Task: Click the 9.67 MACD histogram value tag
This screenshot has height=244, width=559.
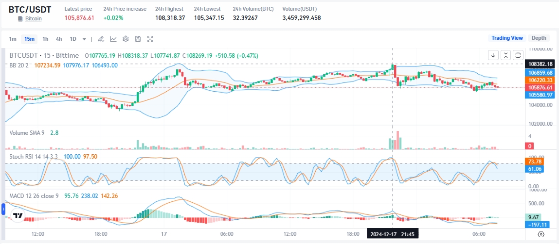Action: tap(533, 217)
